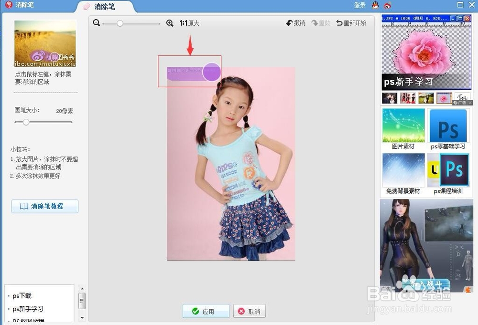This screenshot has height=325, width=478.
Task: Switch to the 消除笔 tab
Action: click(x=105, y=7)
